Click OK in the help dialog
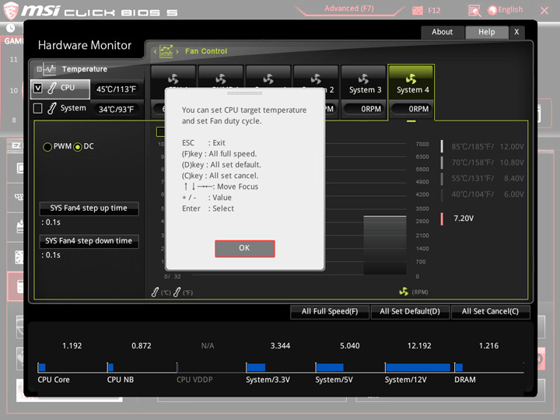The height and width of the screenshot is (420, 560). click(245, 248)
